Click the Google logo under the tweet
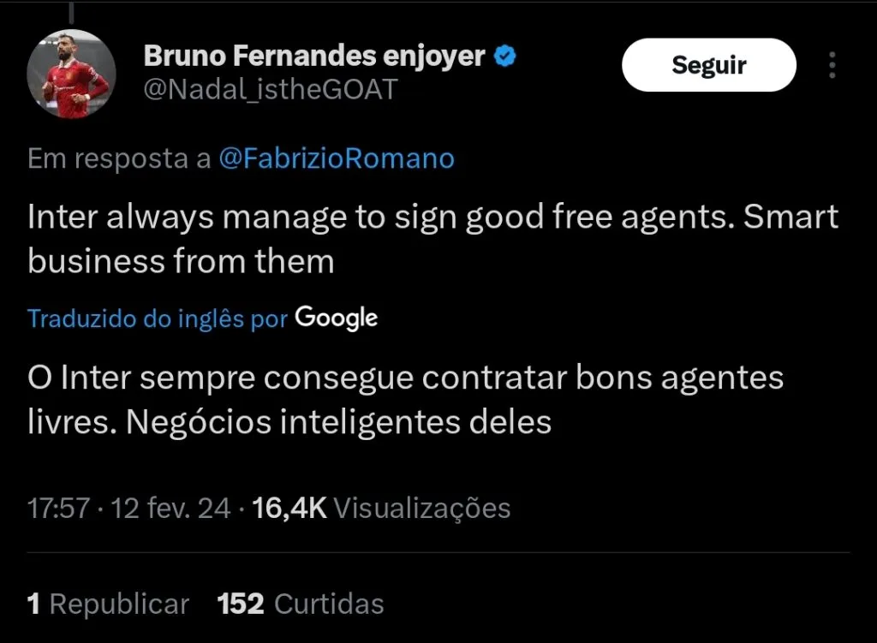877x643 pixels. (336, 319)
